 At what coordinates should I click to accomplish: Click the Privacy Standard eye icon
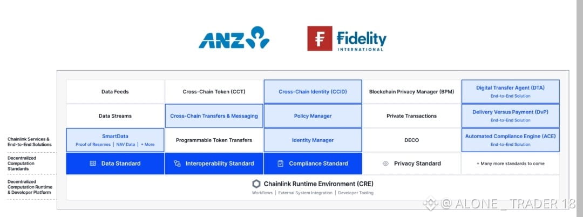click(385, 164)
